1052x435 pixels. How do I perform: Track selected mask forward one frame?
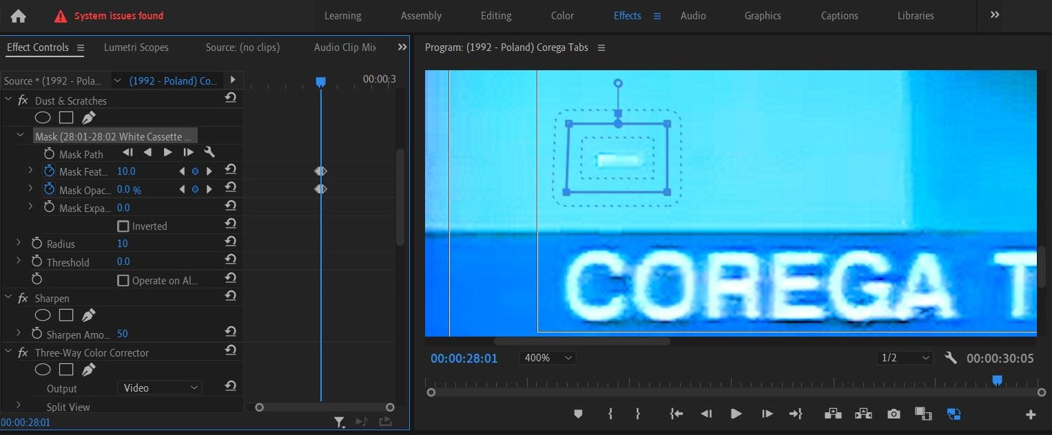(x=188, y=153)
